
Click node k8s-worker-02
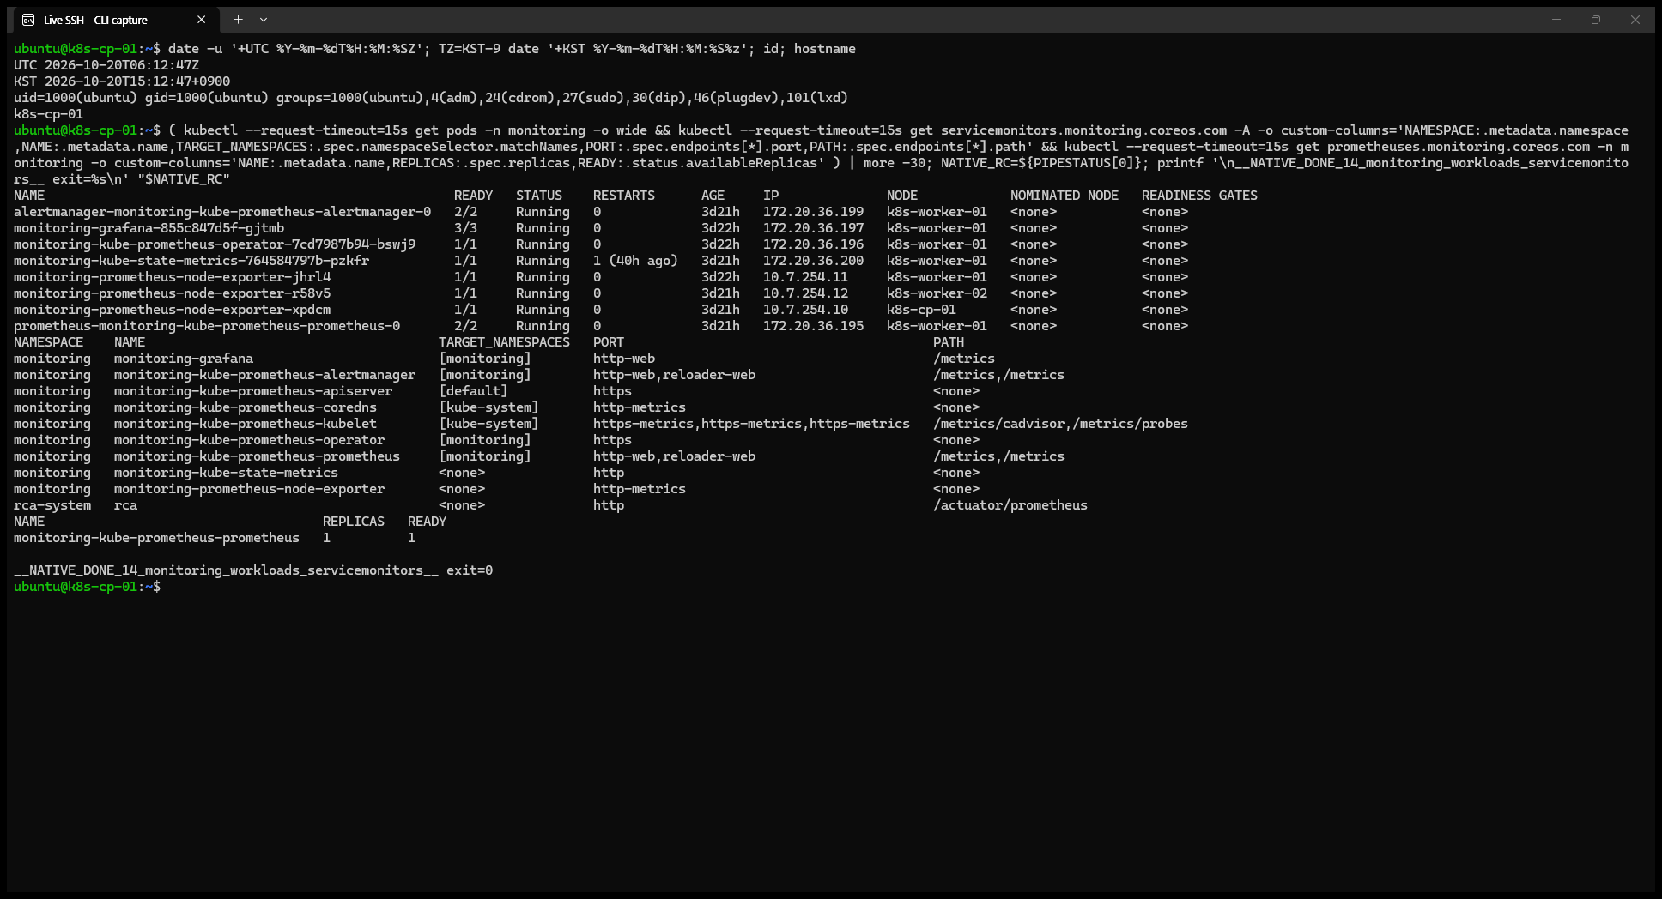tap(937, 293)
